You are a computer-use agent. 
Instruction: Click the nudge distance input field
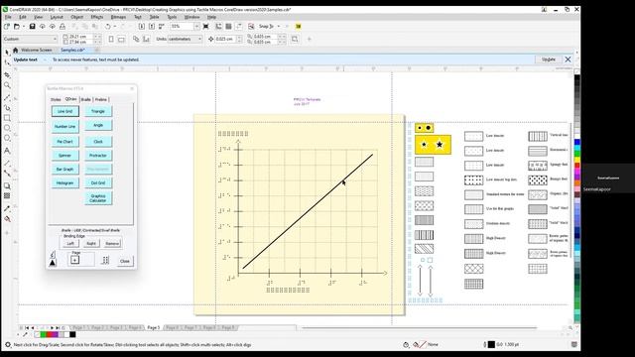(x=225, y=39)
